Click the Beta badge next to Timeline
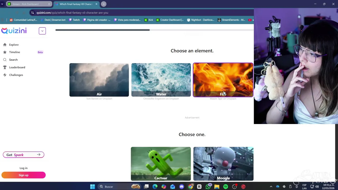The width and height of the screenshot is (338, 190). pos(40,52)
